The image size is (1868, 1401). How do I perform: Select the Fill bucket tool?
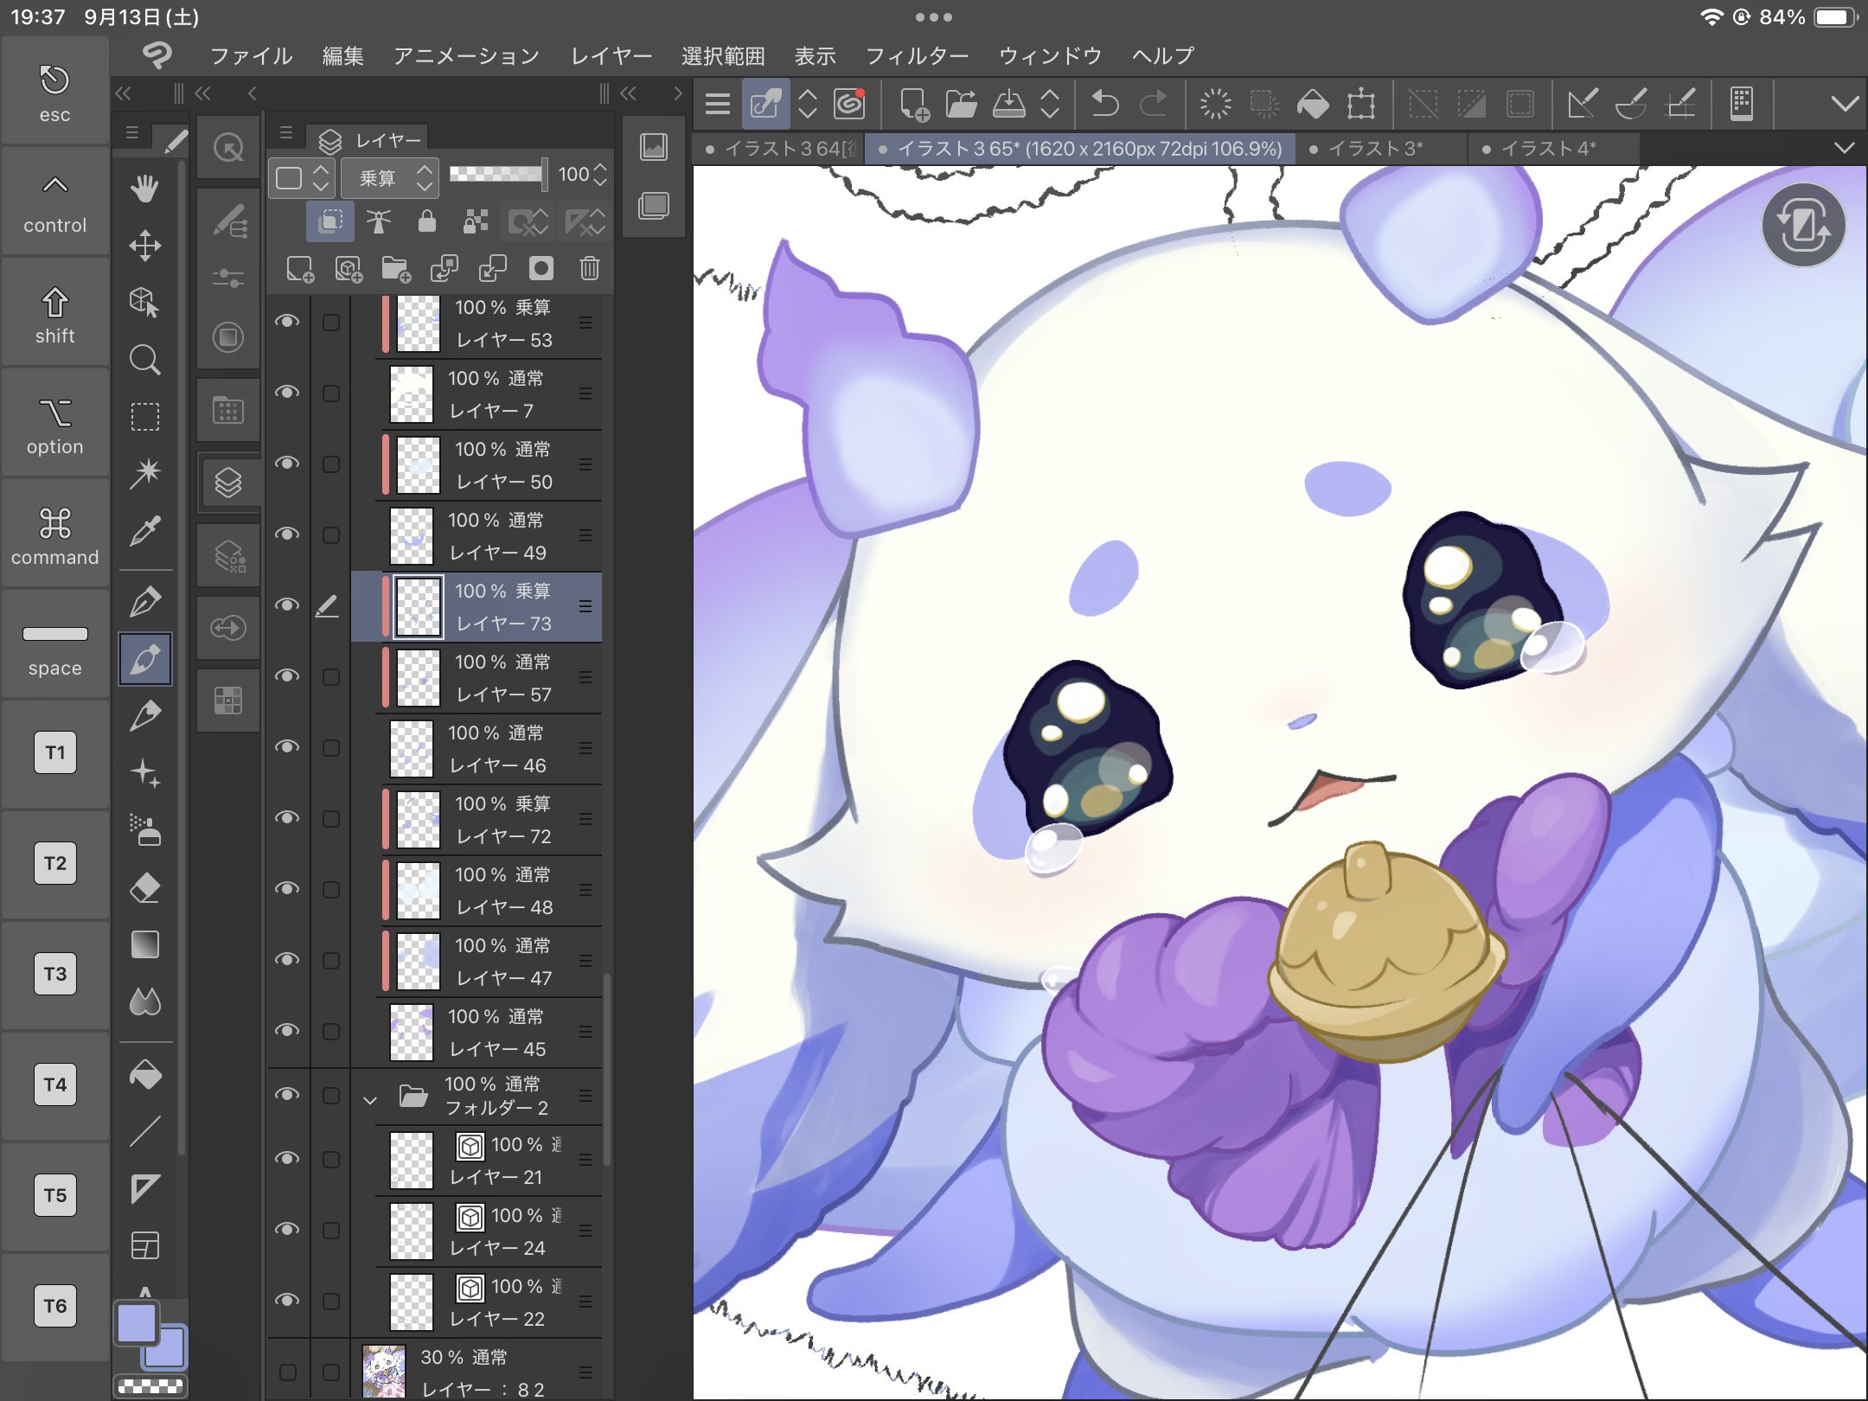(144, 1075)
